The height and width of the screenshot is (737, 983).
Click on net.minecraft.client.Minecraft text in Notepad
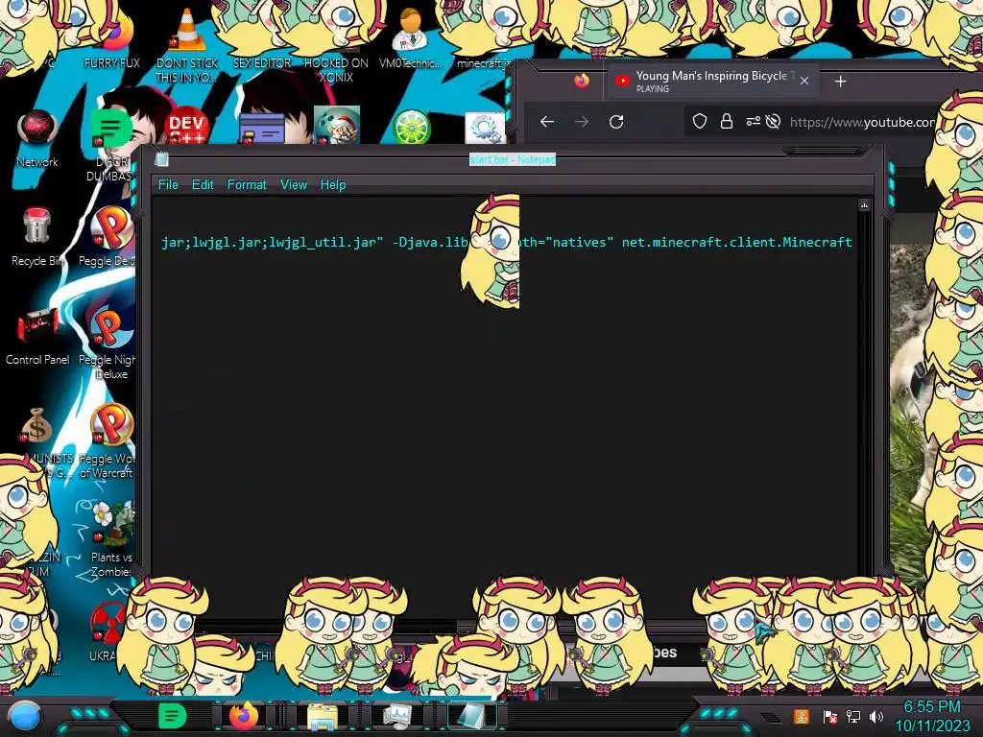[x=736, y=242]
